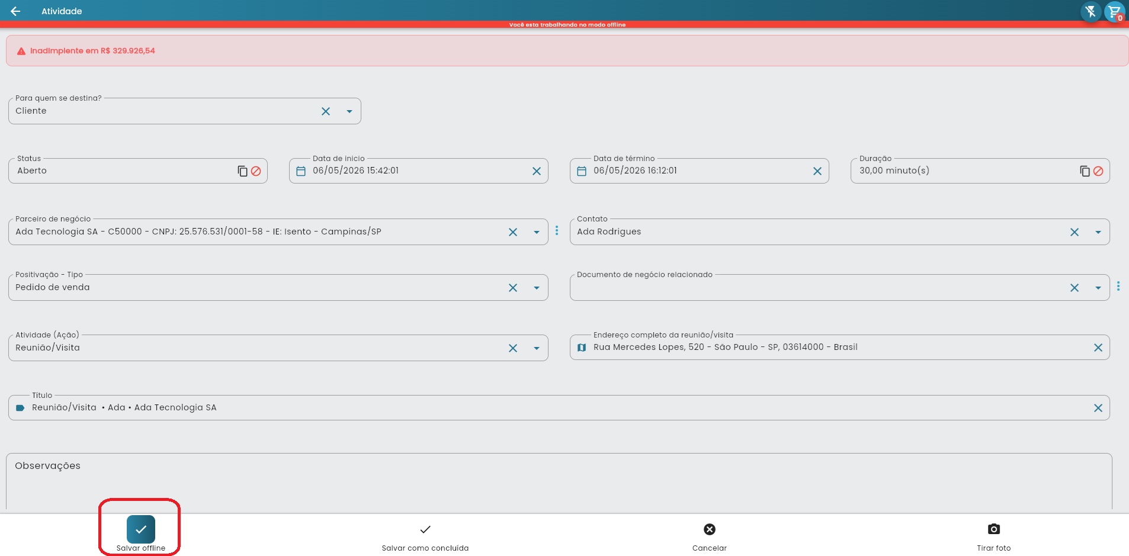Clear the Título field
This screenshot has width=1129, height=556.
click(x=1098, y=408)
